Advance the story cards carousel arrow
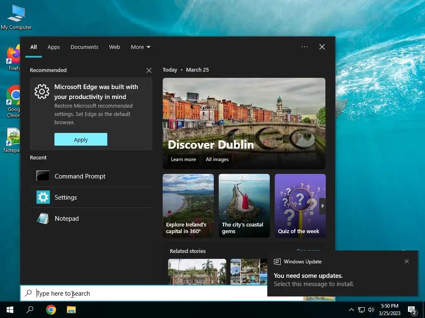This screenshot has height=318, width=425. [322, 206]
